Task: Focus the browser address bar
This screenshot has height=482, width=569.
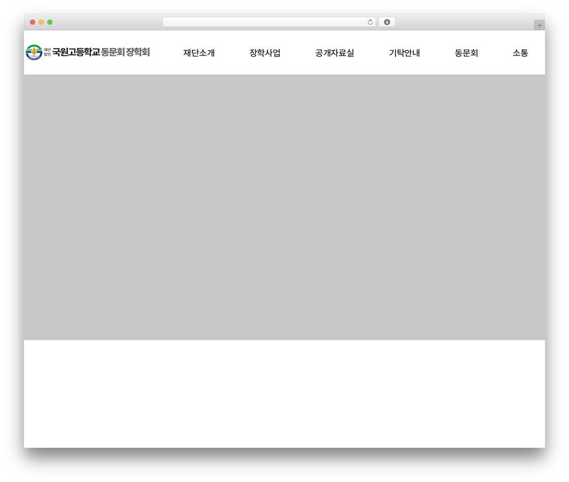Action: coord(269,22)
